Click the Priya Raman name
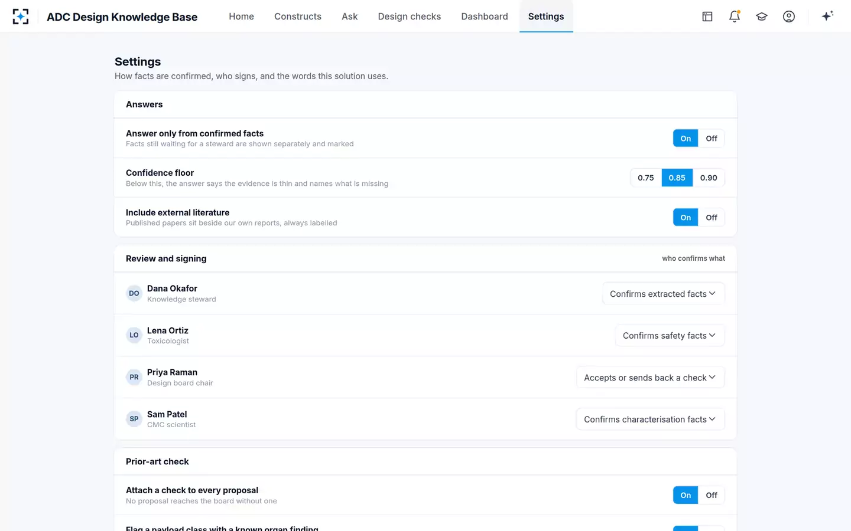 click(172, 372)
